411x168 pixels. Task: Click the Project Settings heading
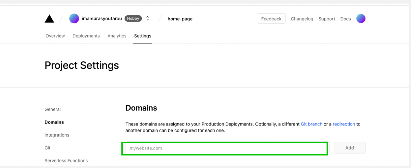point(82,66)
